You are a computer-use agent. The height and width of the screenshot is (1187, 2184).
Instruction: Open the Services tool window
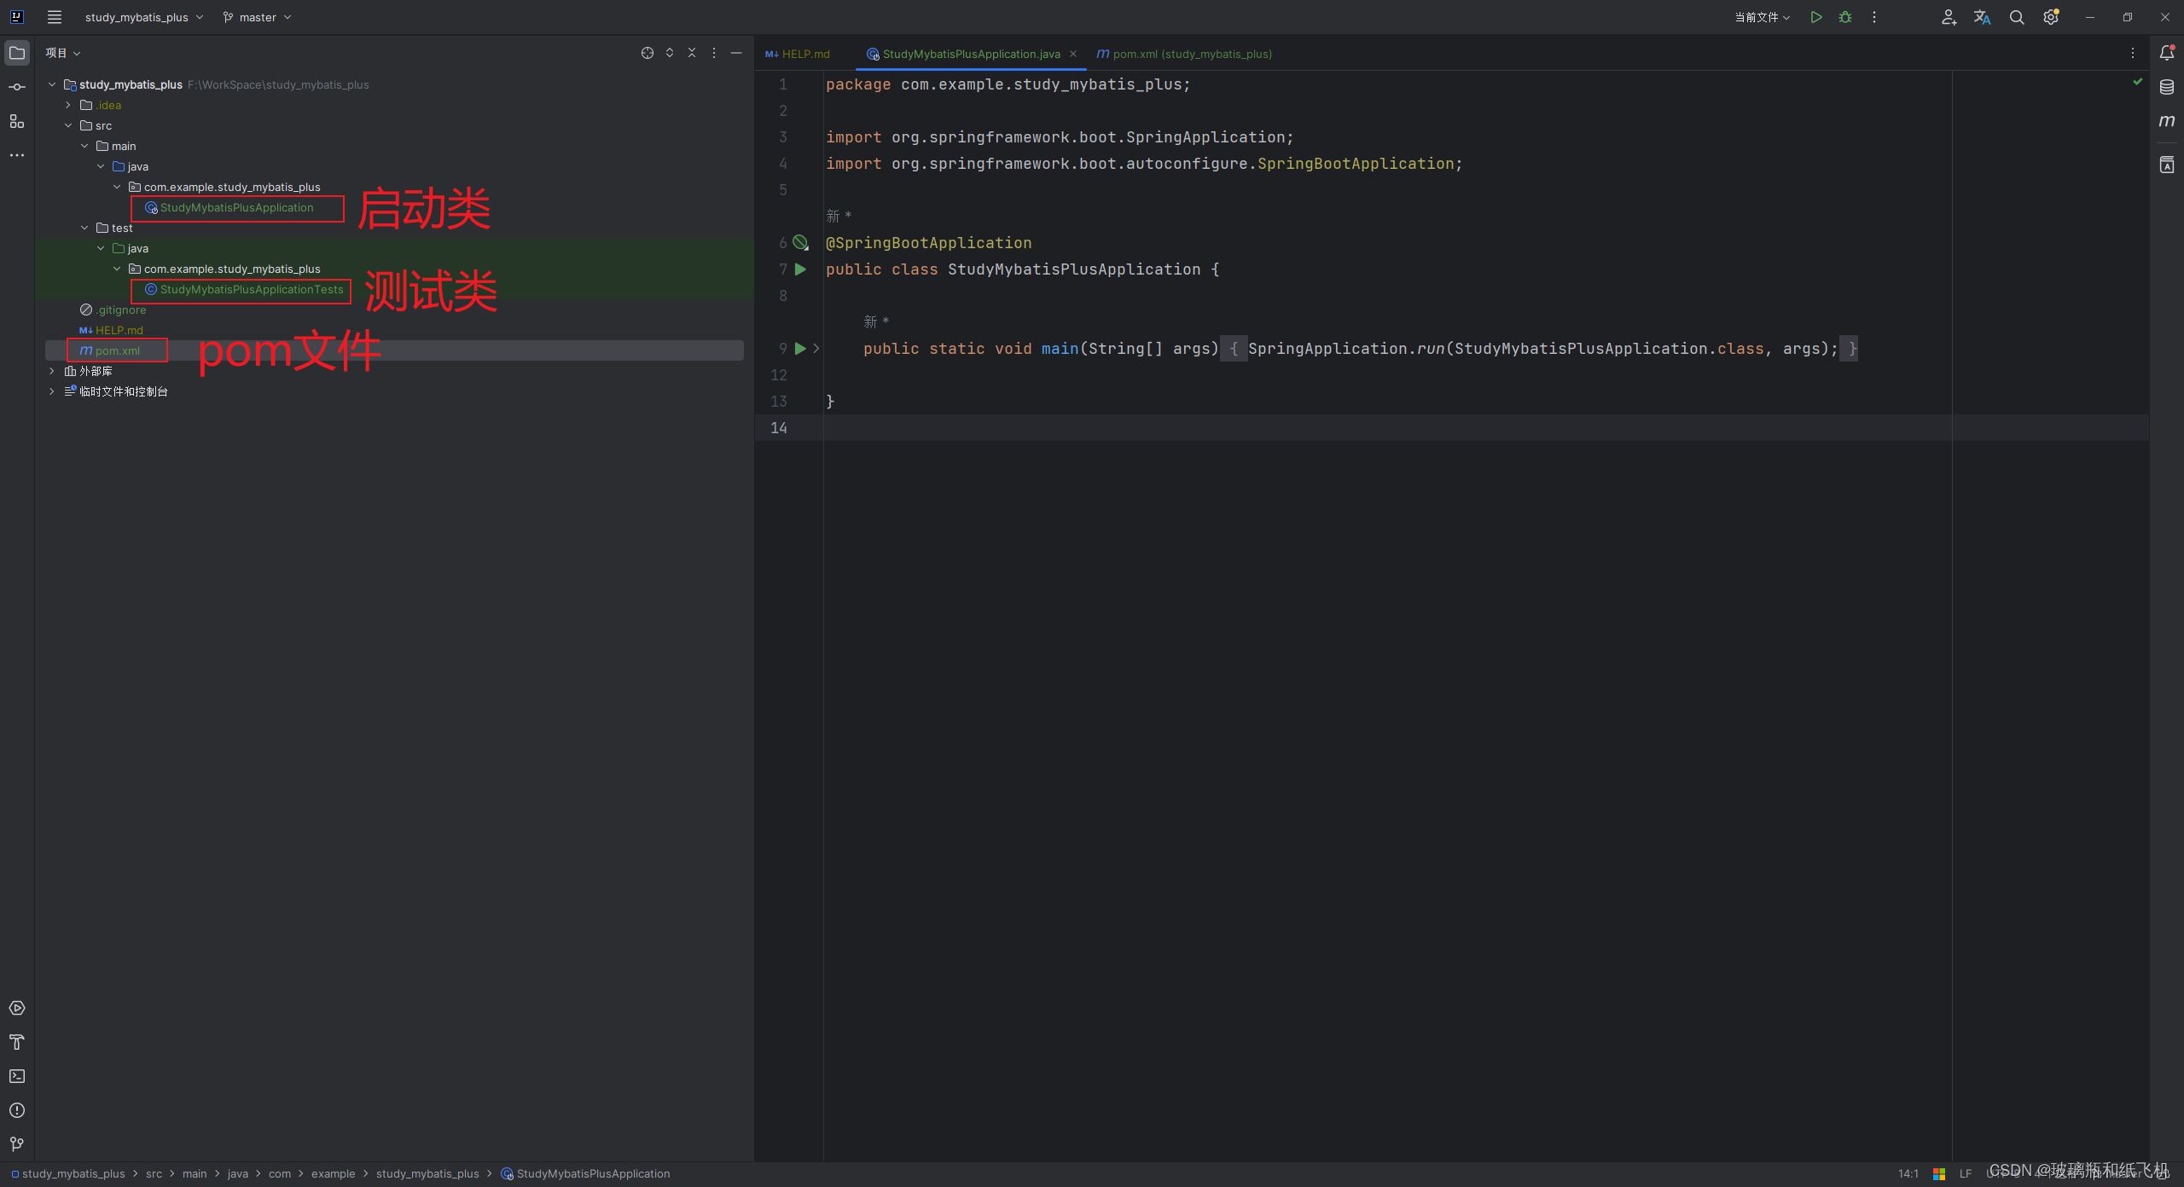click(x=17, y=1008)
